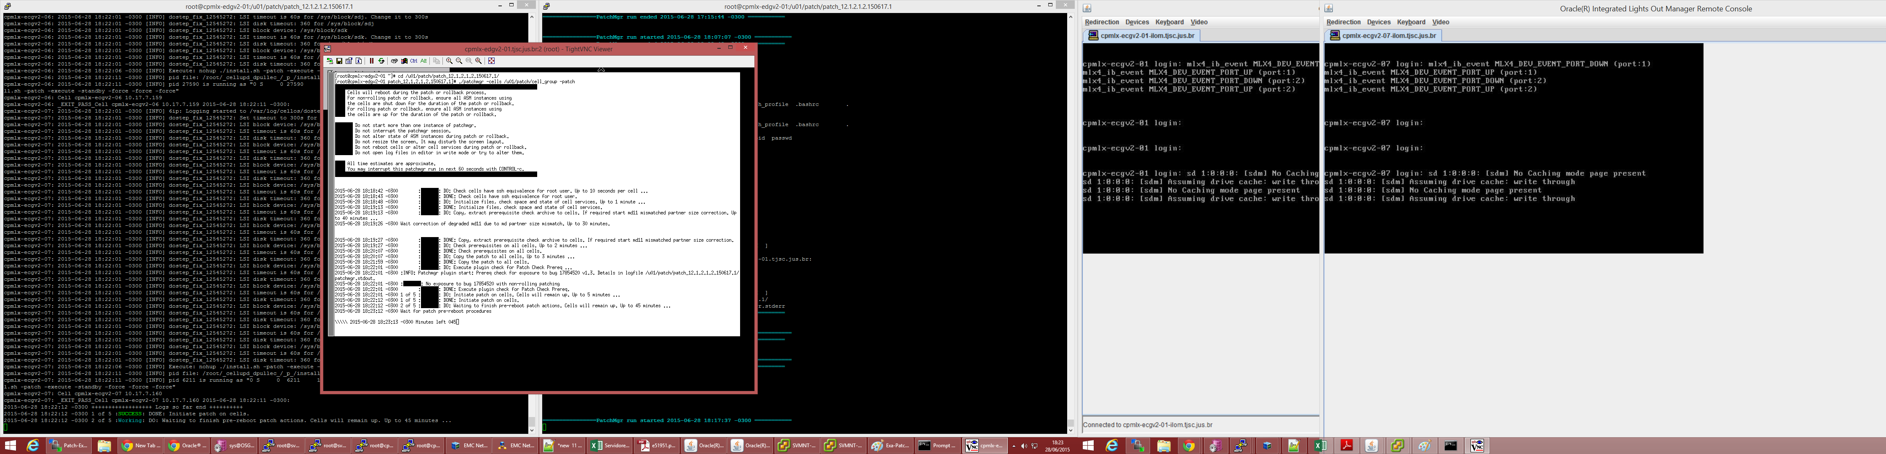The width and height of the screenshot is (1886, 454).
Task: Open Notepad++ *new 11 taskbar item
Action: click(563, 445)
